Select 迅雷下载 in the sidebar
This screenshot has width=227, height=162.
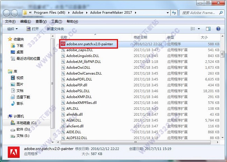coord(23,97)
